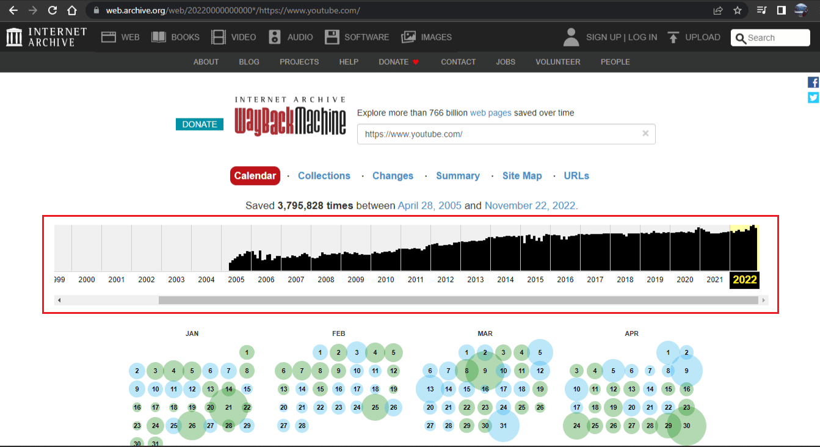
Task: Open the Images section icon
Action: click(x=408, y=37)
